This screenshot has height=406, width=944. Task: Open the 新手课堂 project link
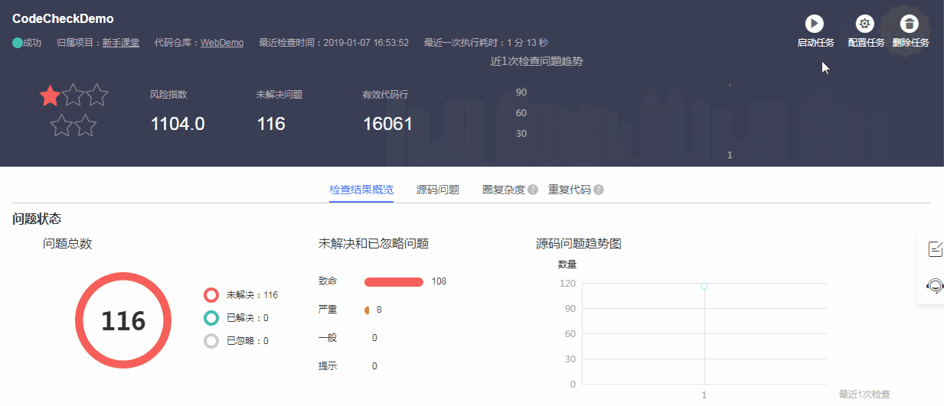pyautogui.click(x=121, y=43)
